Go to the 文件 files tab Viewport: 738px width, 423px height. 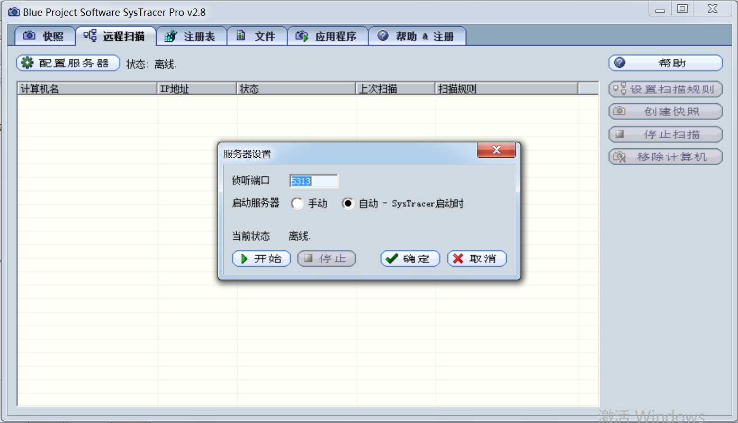(257, 36)
